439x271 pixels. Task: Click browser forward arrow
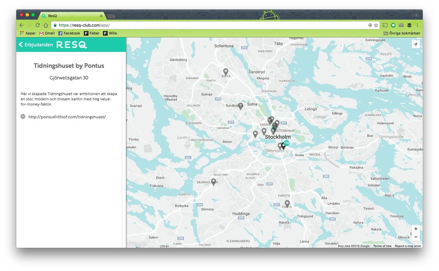tap(29, 25)
